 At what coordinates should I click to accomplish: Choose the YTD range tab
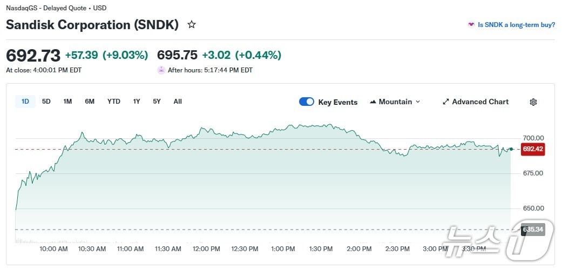click(x=114, y=102)
